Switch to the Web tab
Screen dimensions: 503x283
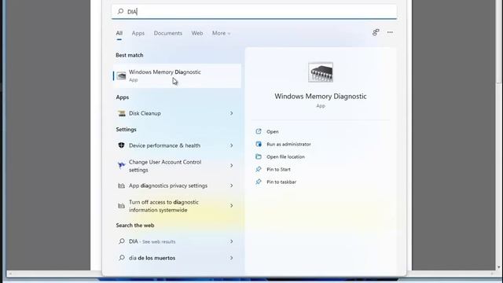tap(197, 33)
